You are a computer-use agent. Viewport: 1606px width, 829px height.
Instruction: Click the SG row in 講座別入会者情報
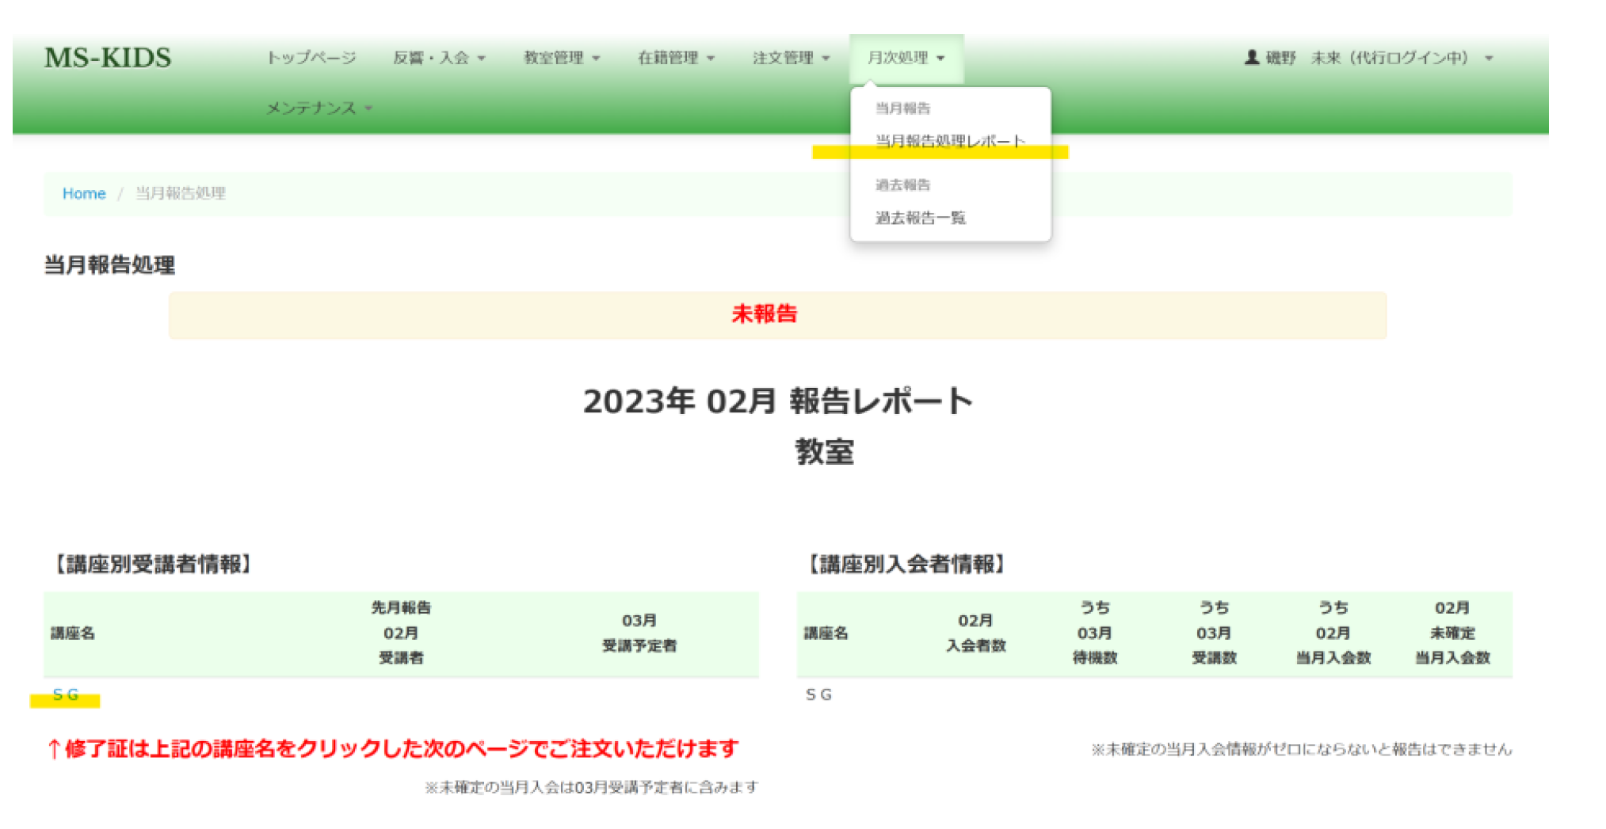click(818, 694)
